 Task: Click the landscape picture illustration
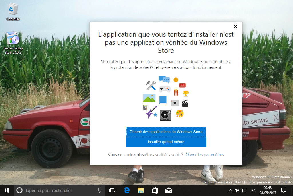(149, 98)
